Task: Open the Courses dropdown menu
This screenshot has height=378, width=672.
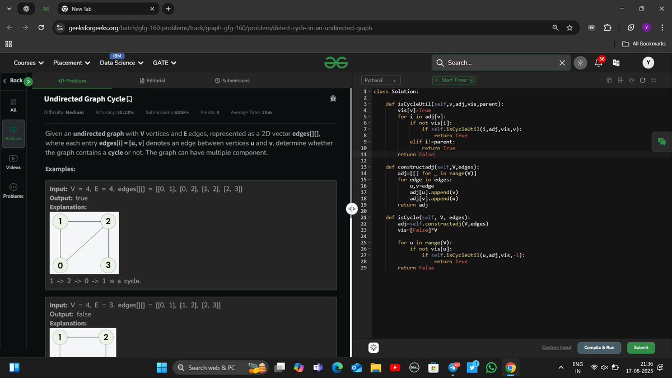Action: coord(29,63)
